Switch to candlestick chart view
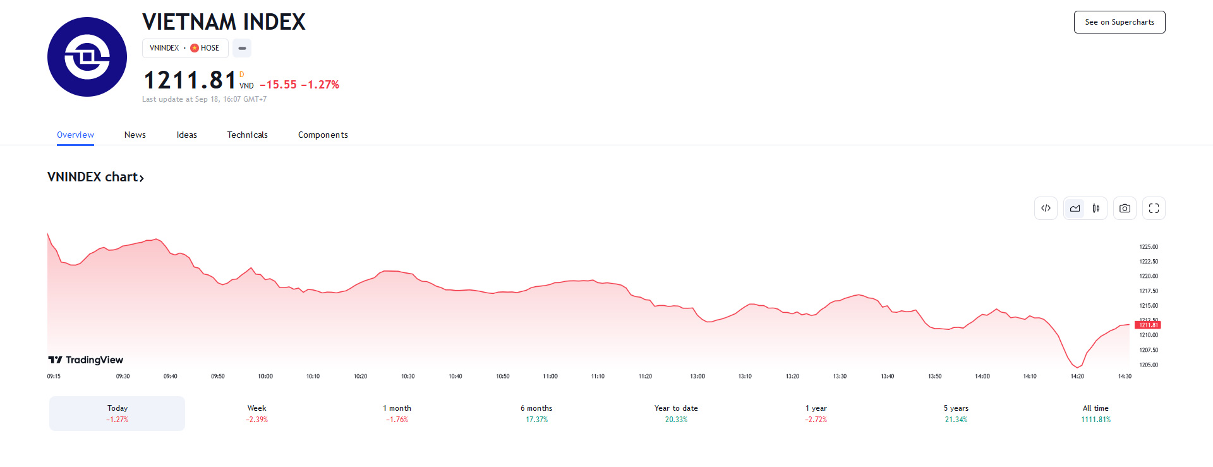Image resolution: width=1213 pixels, height=467 pixels. click(x=1096, y=209)
